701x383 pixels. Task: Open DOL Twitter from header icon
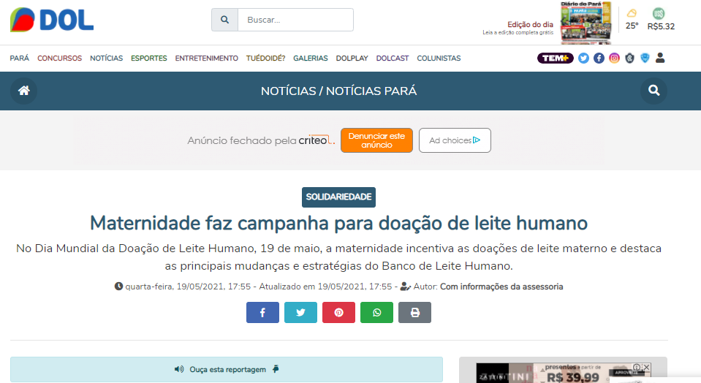click(583, 58)
